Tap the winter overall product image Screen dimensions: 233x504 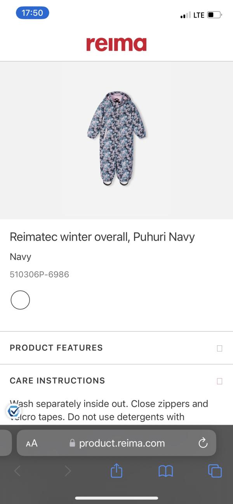[116, 138]
